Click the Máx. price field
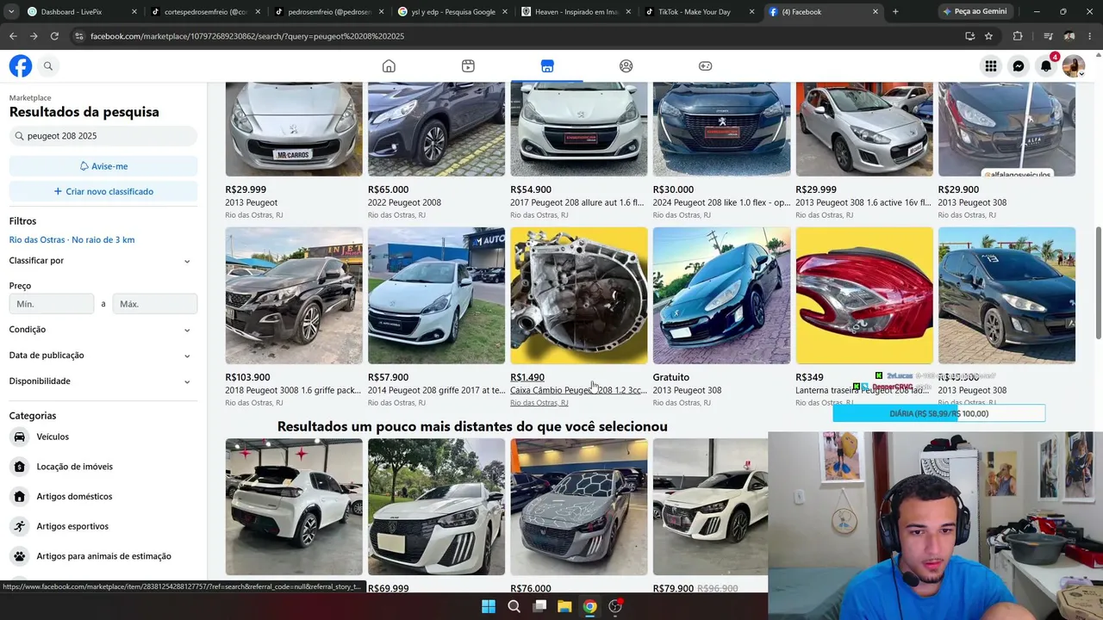 tap(155, 304)
